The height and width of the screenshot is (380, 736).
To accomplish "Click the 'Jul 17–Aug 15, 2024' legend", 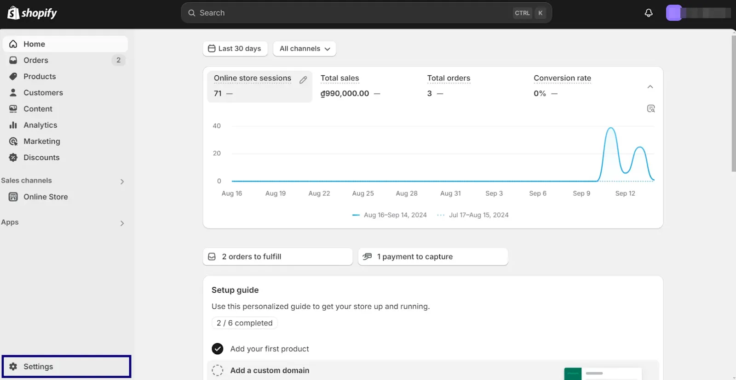I will point(473,215).
